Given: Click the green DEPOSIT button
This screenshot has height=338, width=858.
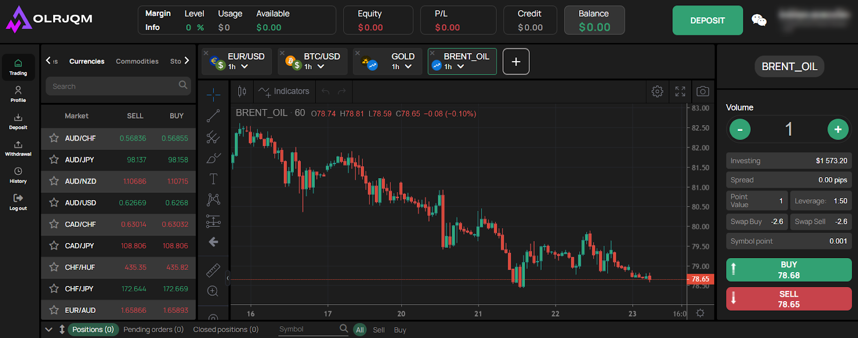Looking at the screenshot, I should 707,20.
